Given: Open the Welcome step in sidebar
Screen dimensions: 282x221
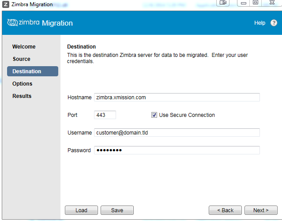Looking at the screenshot, I should (24, 47).
